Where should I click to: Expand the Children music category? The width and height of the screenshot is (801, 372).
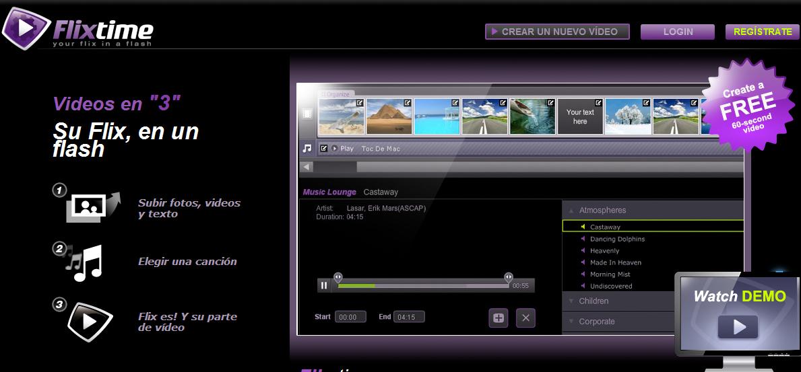tap(619, 301)
